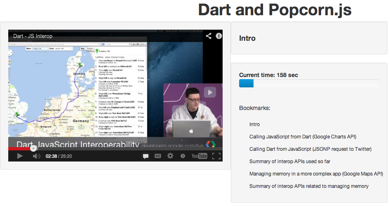Click the Dart and Popcorn.js heading

[275, 10]
